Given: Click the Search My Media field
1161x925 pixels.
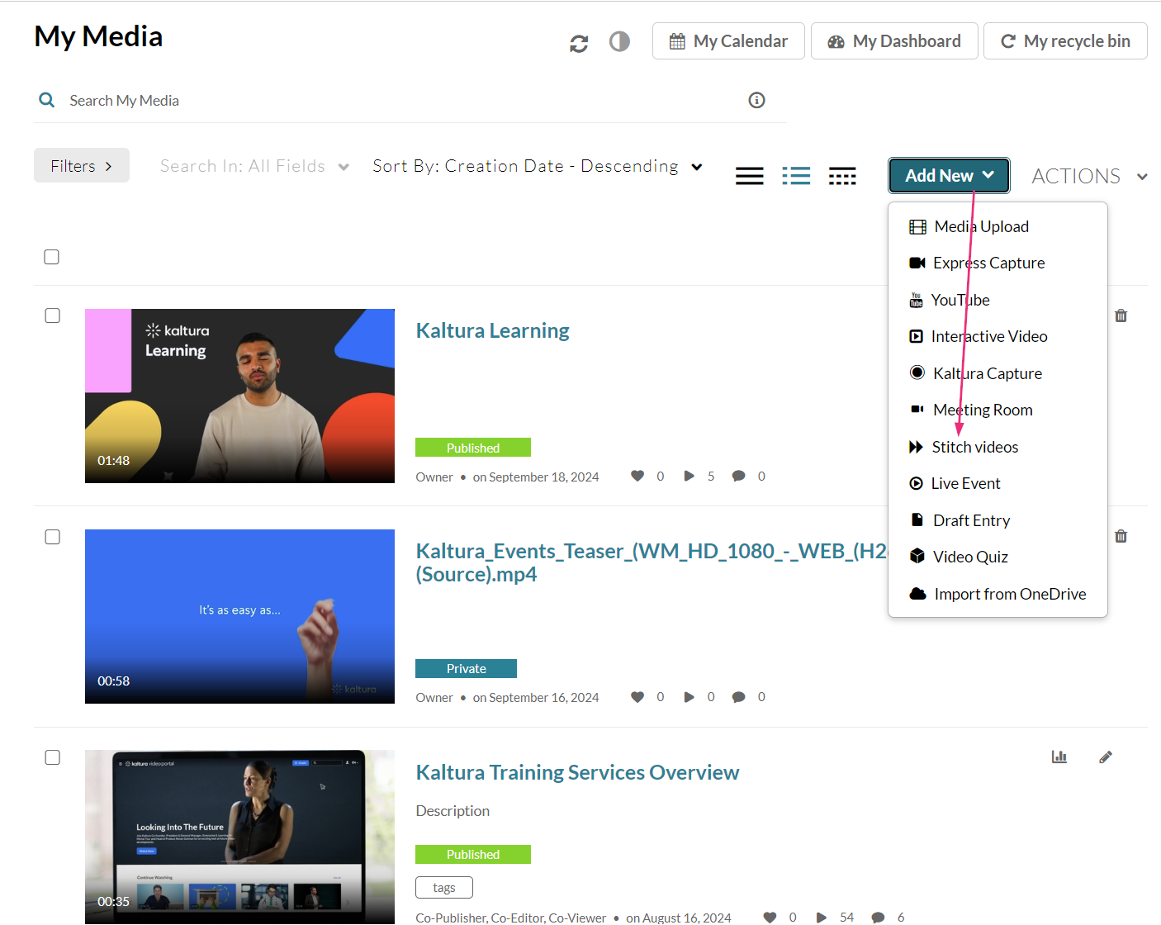Looking at the screenshot, I should [x=396, y=100].
